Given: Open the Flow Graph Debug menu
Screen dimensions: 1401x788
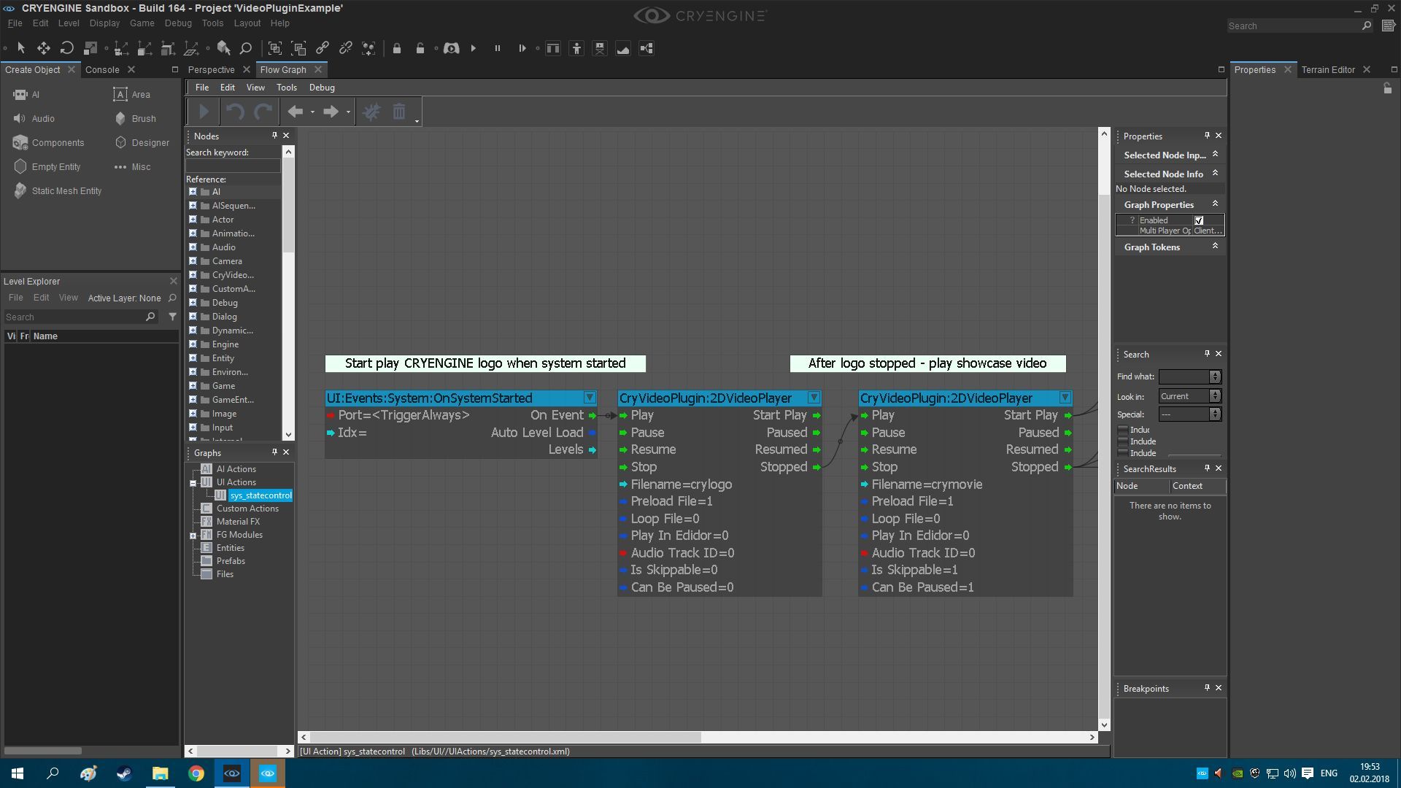Looking at the screenshot, I should click(x=322, y=88).
